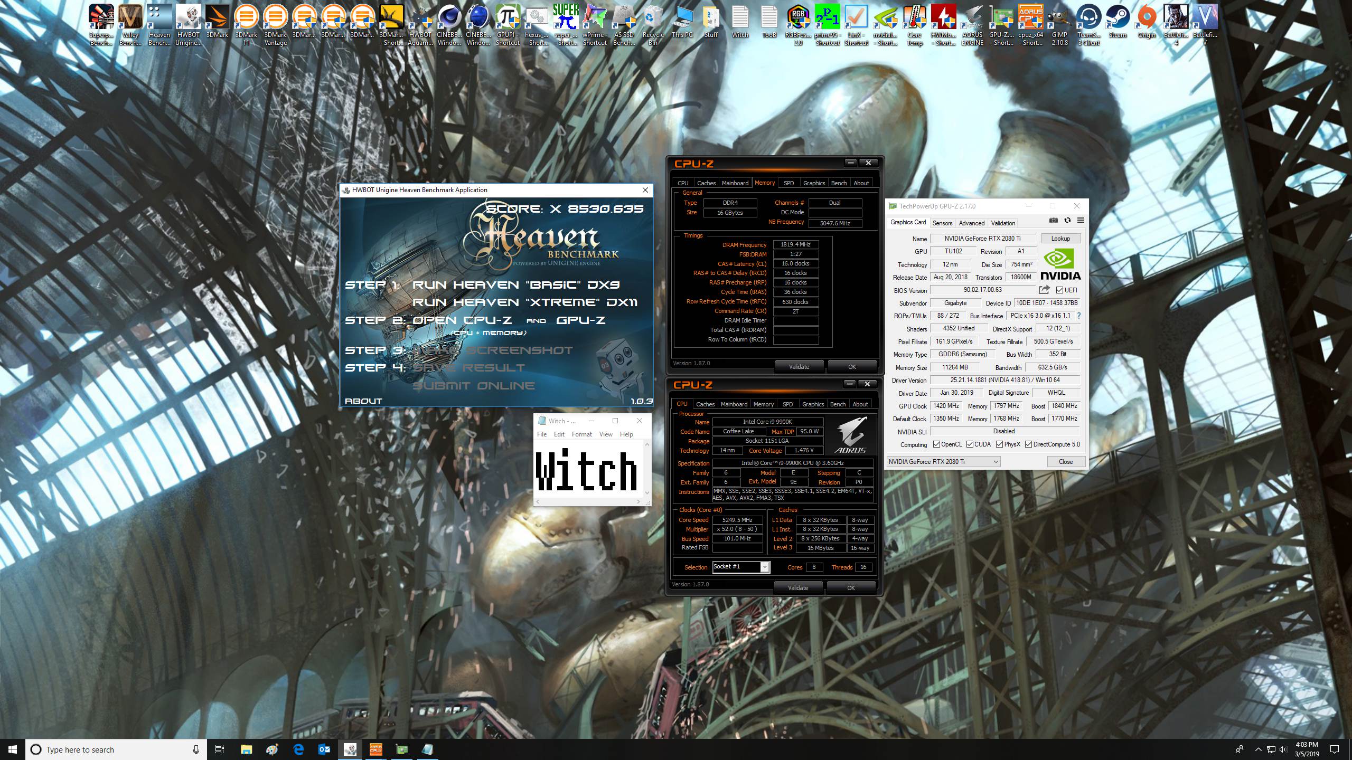
Task: Open the HWBOT Unigine desktop shortcut
Action: click(189, 25)
